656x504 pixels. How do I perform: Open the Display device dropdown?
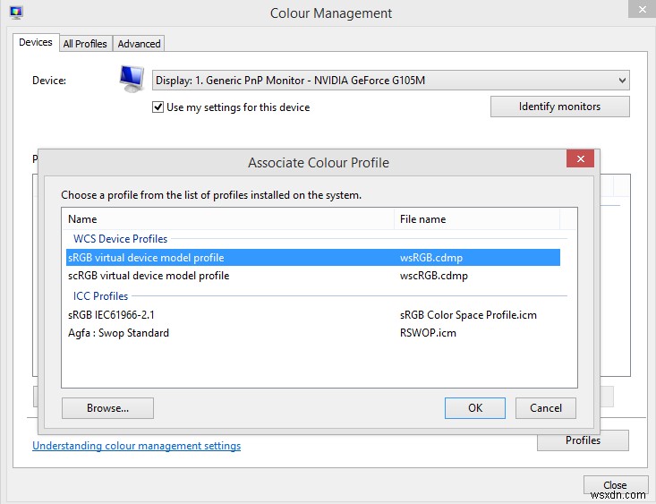click(x=390, y=81)
